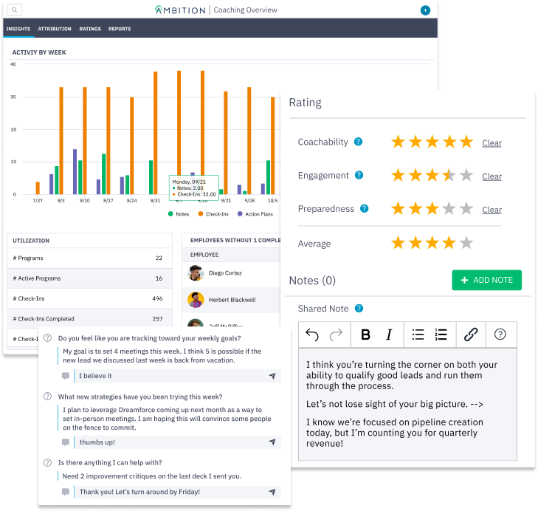Insert a hyperlink in shared note

(470, 335)
